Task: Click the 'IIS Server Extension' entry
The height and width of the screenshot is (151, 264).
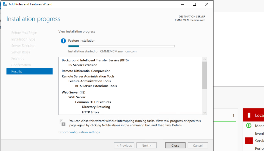Action: coord(83,65)
